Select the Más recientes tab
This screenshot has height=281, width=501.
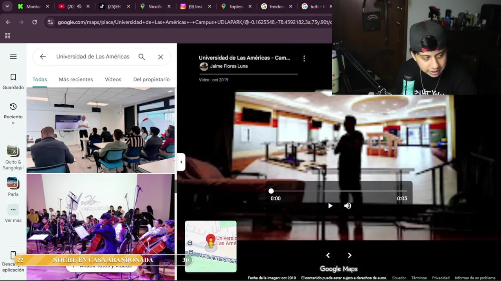(x=76, y=79)
